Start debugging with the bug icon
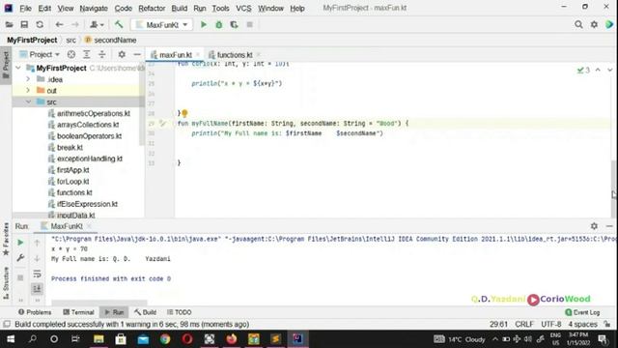This screenshot has height=348, width=618. [219, 25]
